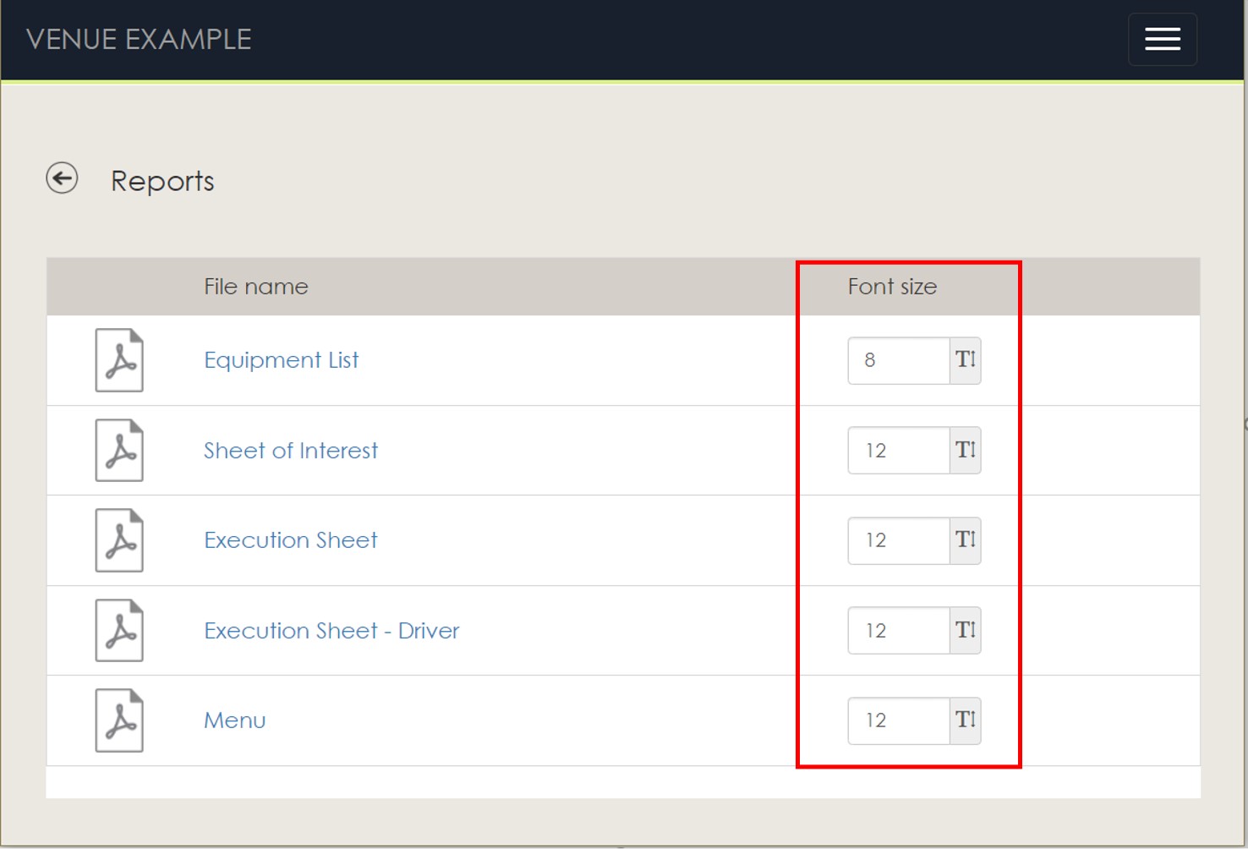Open the Equipment List report

click(282, 360)
